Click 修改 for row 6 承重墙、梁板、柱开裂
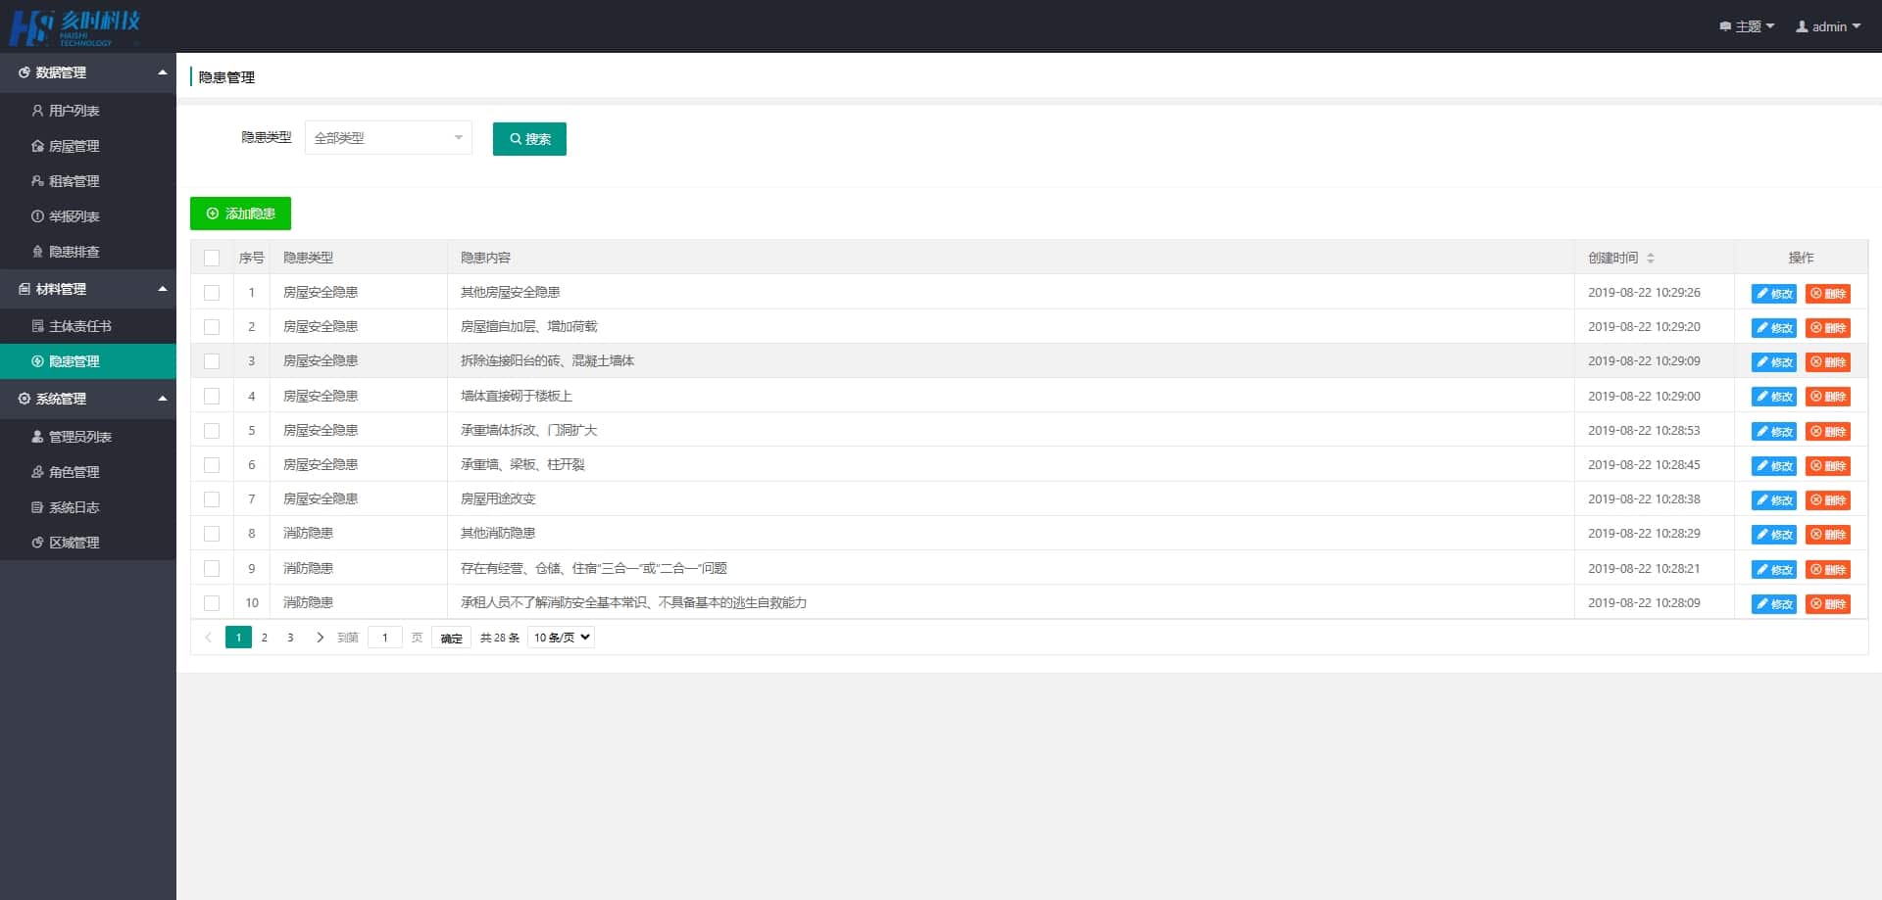The image size is (1882, 900). coord(1774,466)
